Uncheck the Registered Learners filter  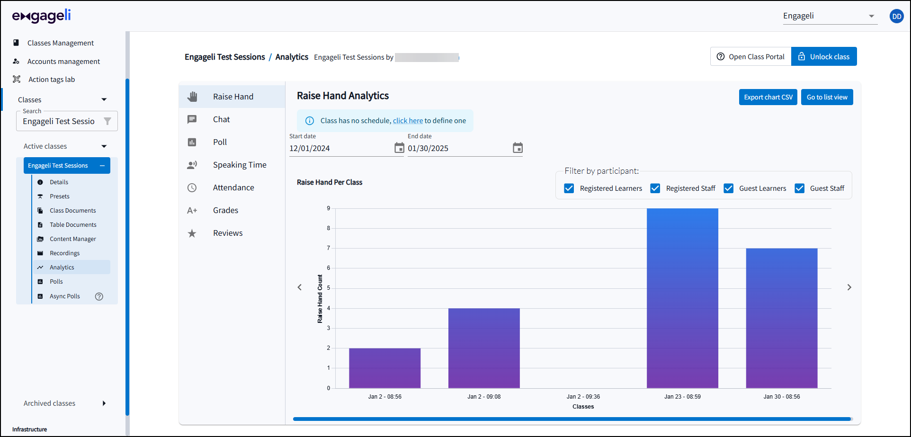569,188
